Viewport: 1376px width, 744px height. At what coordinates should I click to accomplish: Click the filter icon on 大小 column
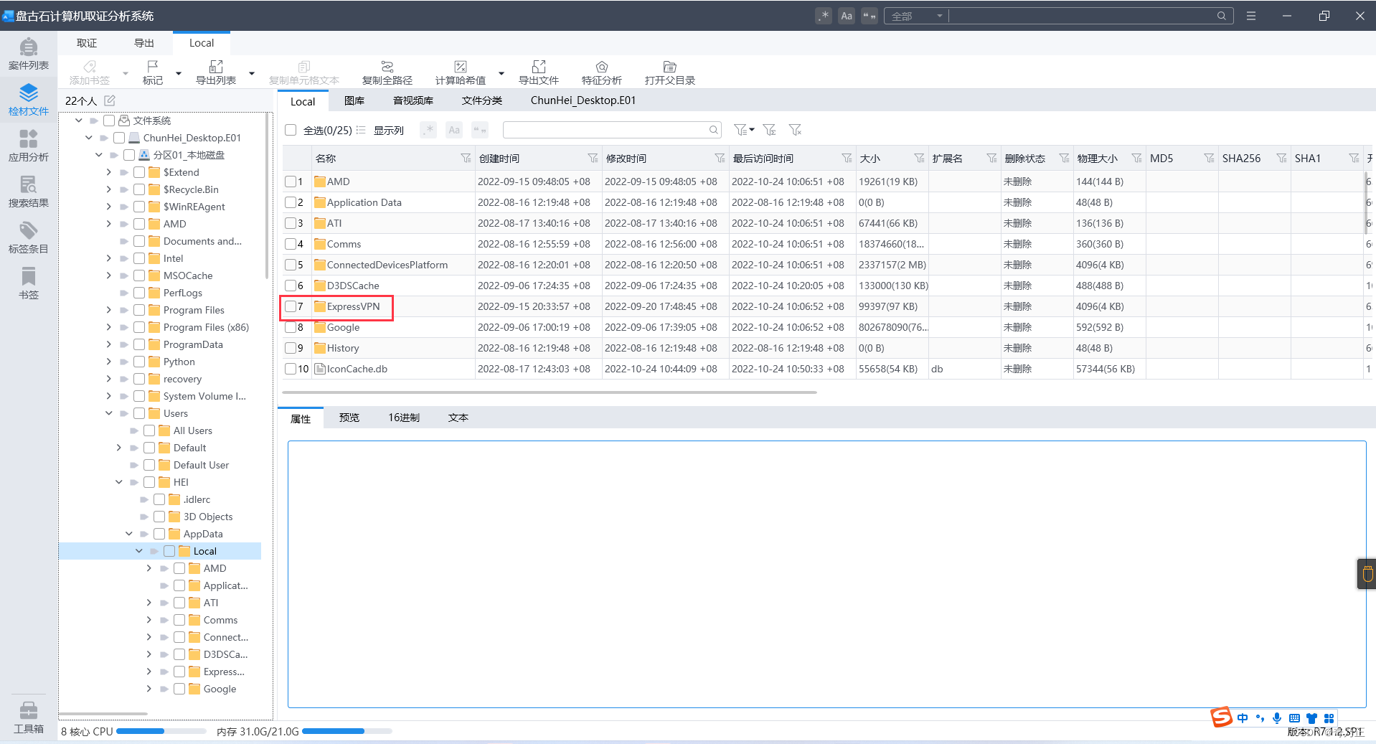tap(919, 158)
